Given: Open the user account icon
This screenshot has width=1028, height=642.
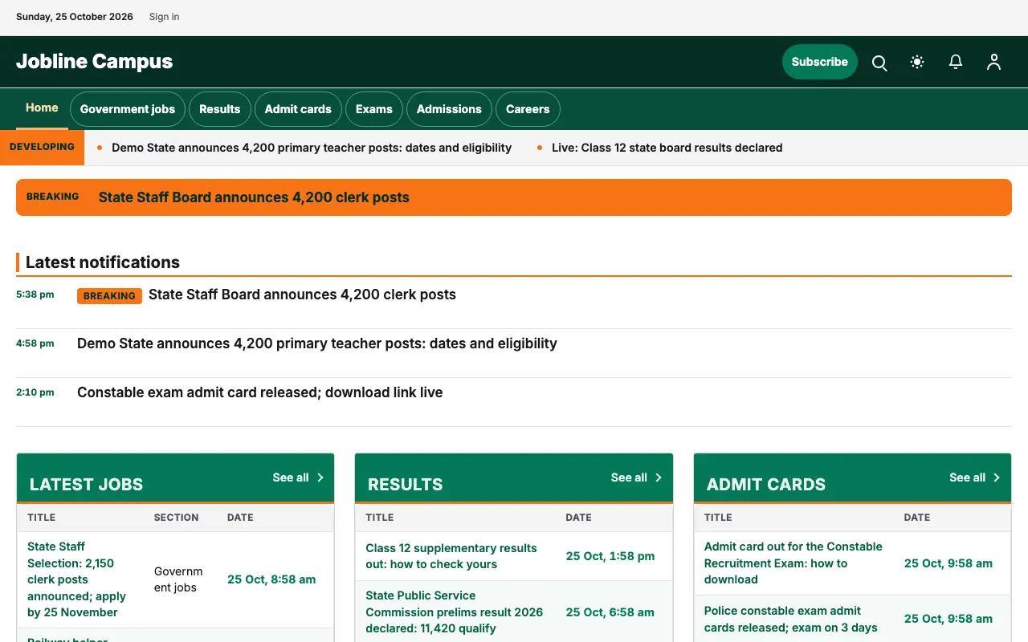Looking at the screenshot, I should [x=993, y=63].
